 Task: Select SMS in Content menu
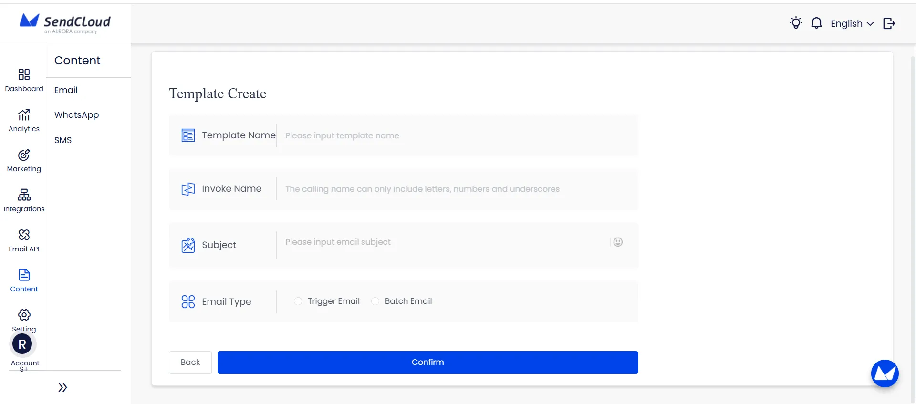(63, 140)
